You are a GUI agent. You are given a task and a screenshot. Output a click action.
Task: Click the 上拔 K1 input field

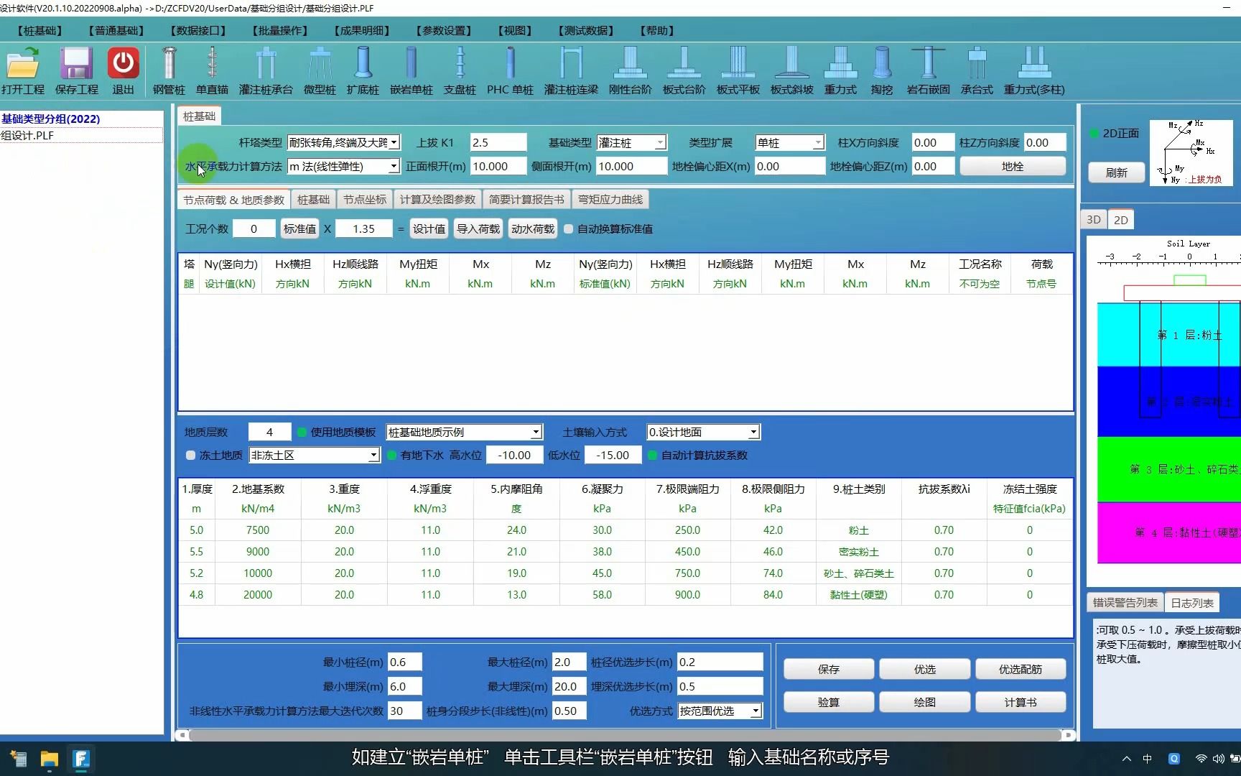coord(498,143)
